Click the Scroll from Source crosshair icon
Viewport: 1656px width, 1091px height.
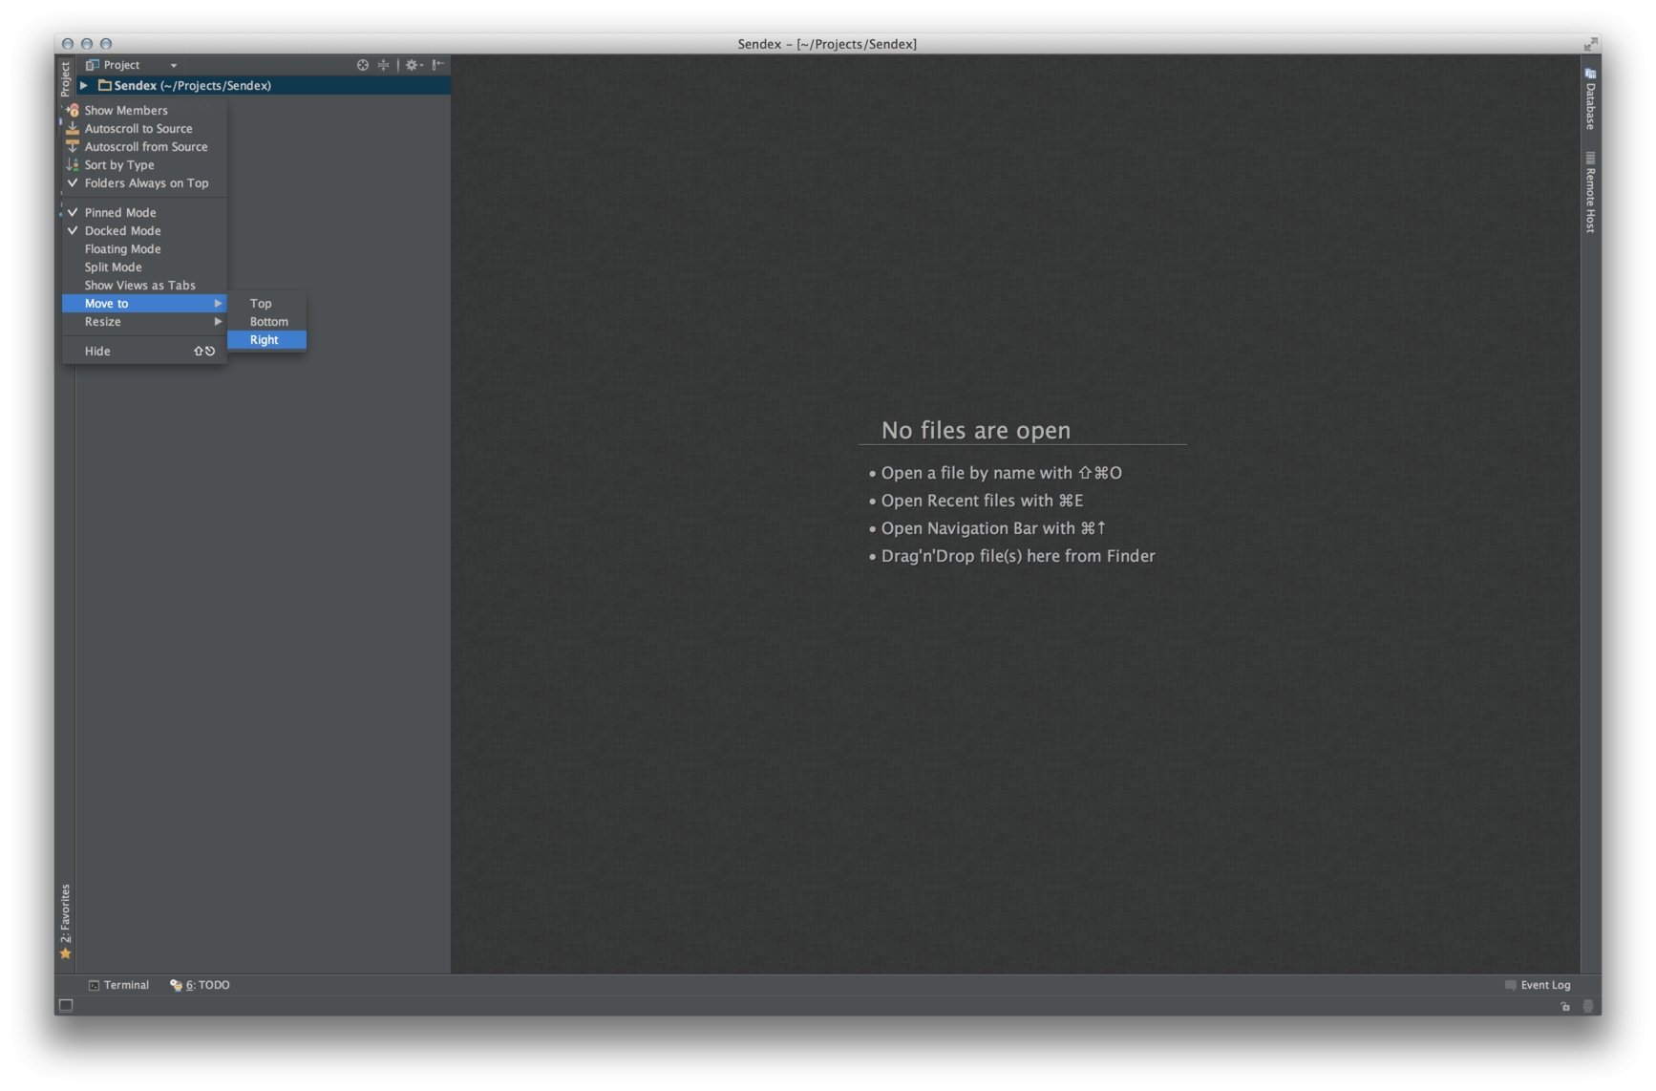point(363,65)
